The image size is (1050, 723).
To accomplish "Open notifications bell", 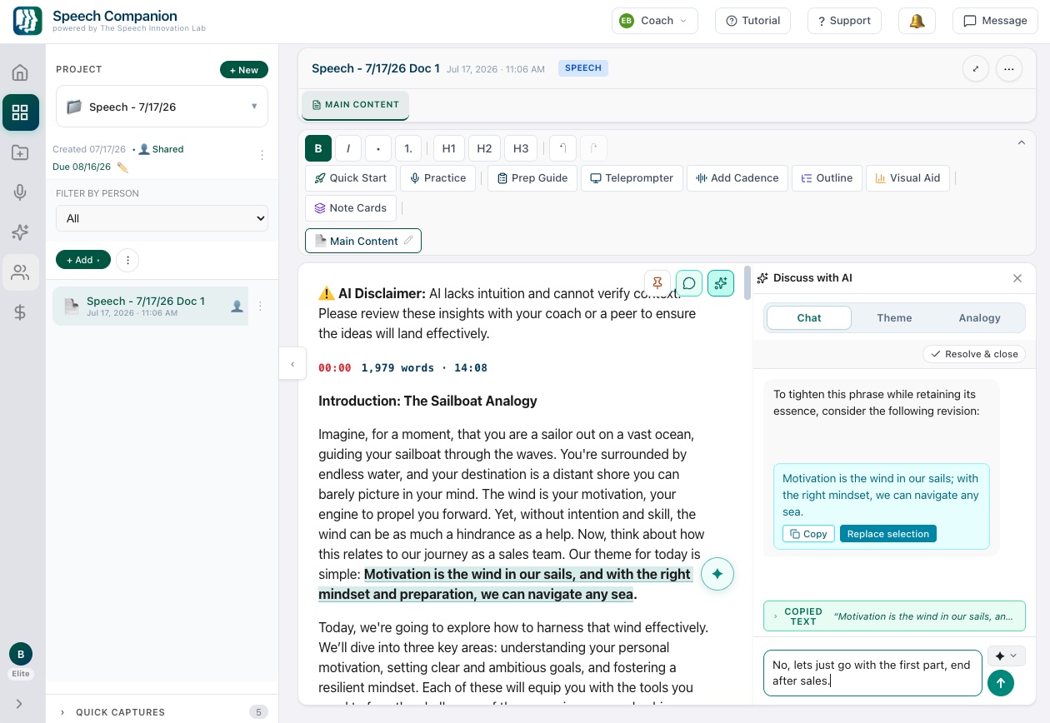I will pyautogui.click(x=917, y=21).
